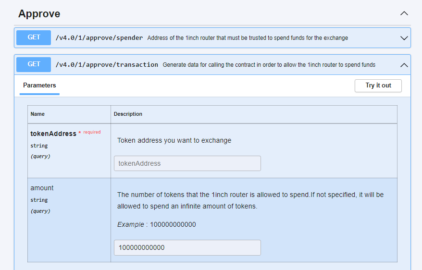The height and width of the screenshot is (270, 422).
Task: Click 'Token address you want to exchange' text
Action: tap(174, 140)
